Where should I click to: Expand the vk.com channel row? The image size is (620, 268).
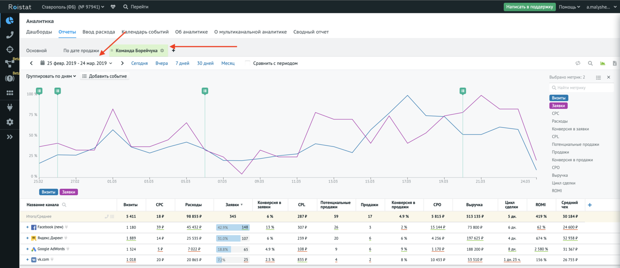pos(27,260)
